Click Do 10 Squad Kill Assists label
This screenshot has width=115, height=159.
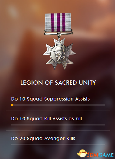click(x=46, y=119)
